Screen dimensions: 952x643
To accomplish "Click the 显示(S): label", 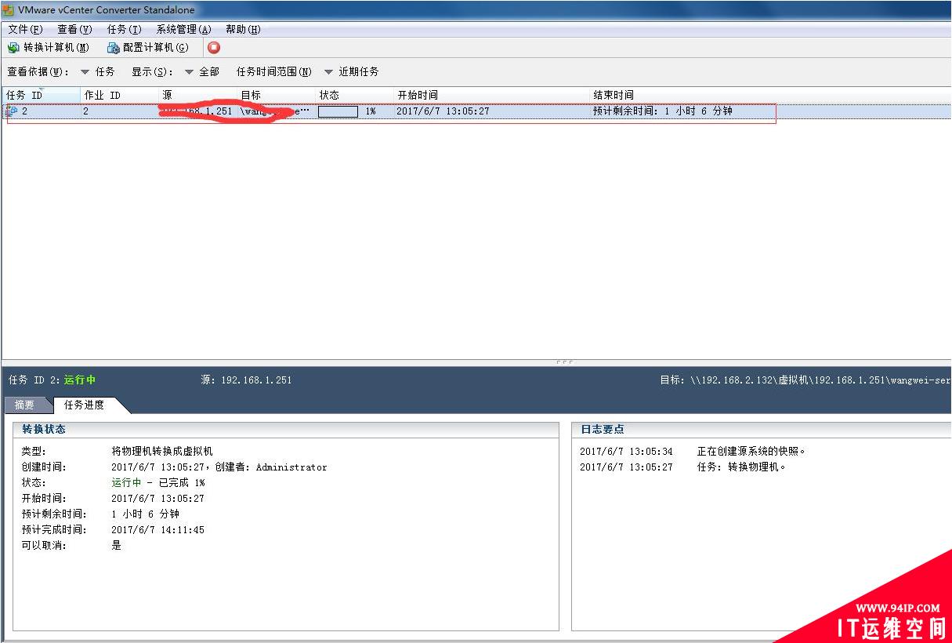I will pyautogui.click(x=152, y=71).
